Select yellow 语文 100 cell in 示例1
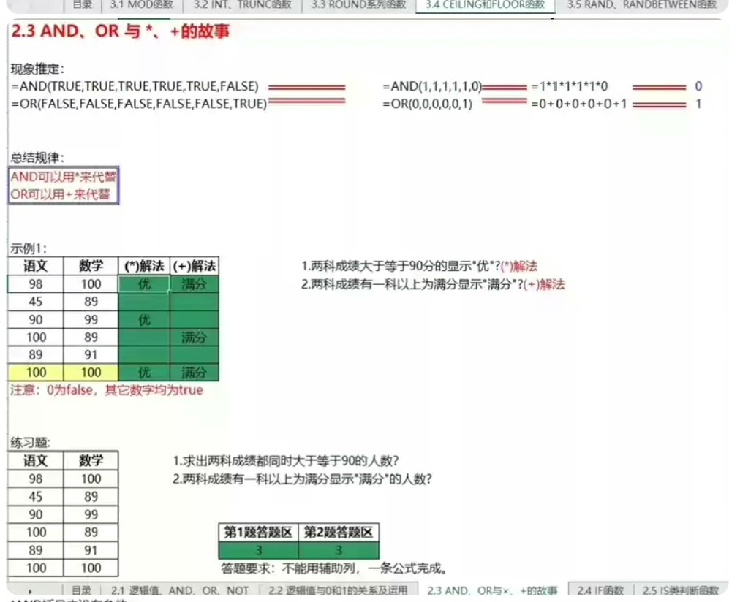 (x=35, y=373)
